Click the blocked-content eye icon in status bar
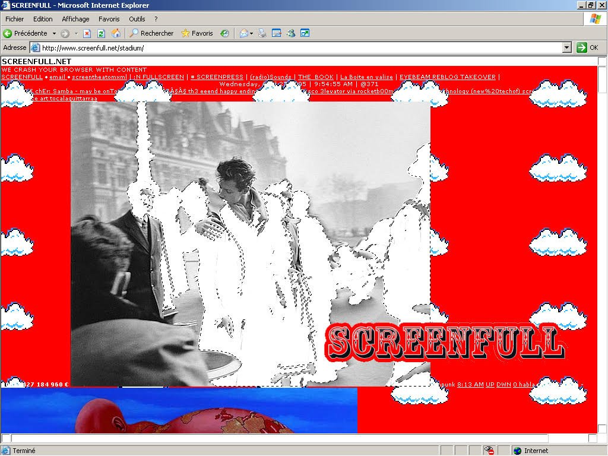608x456 pixels. pyautogui.click(x=489, y=450)
